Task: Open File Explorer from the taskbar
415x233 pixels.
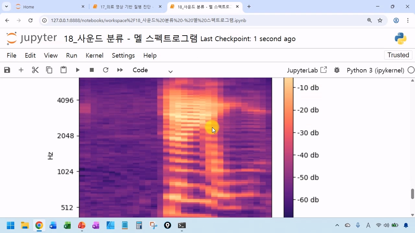Action: 25,225
